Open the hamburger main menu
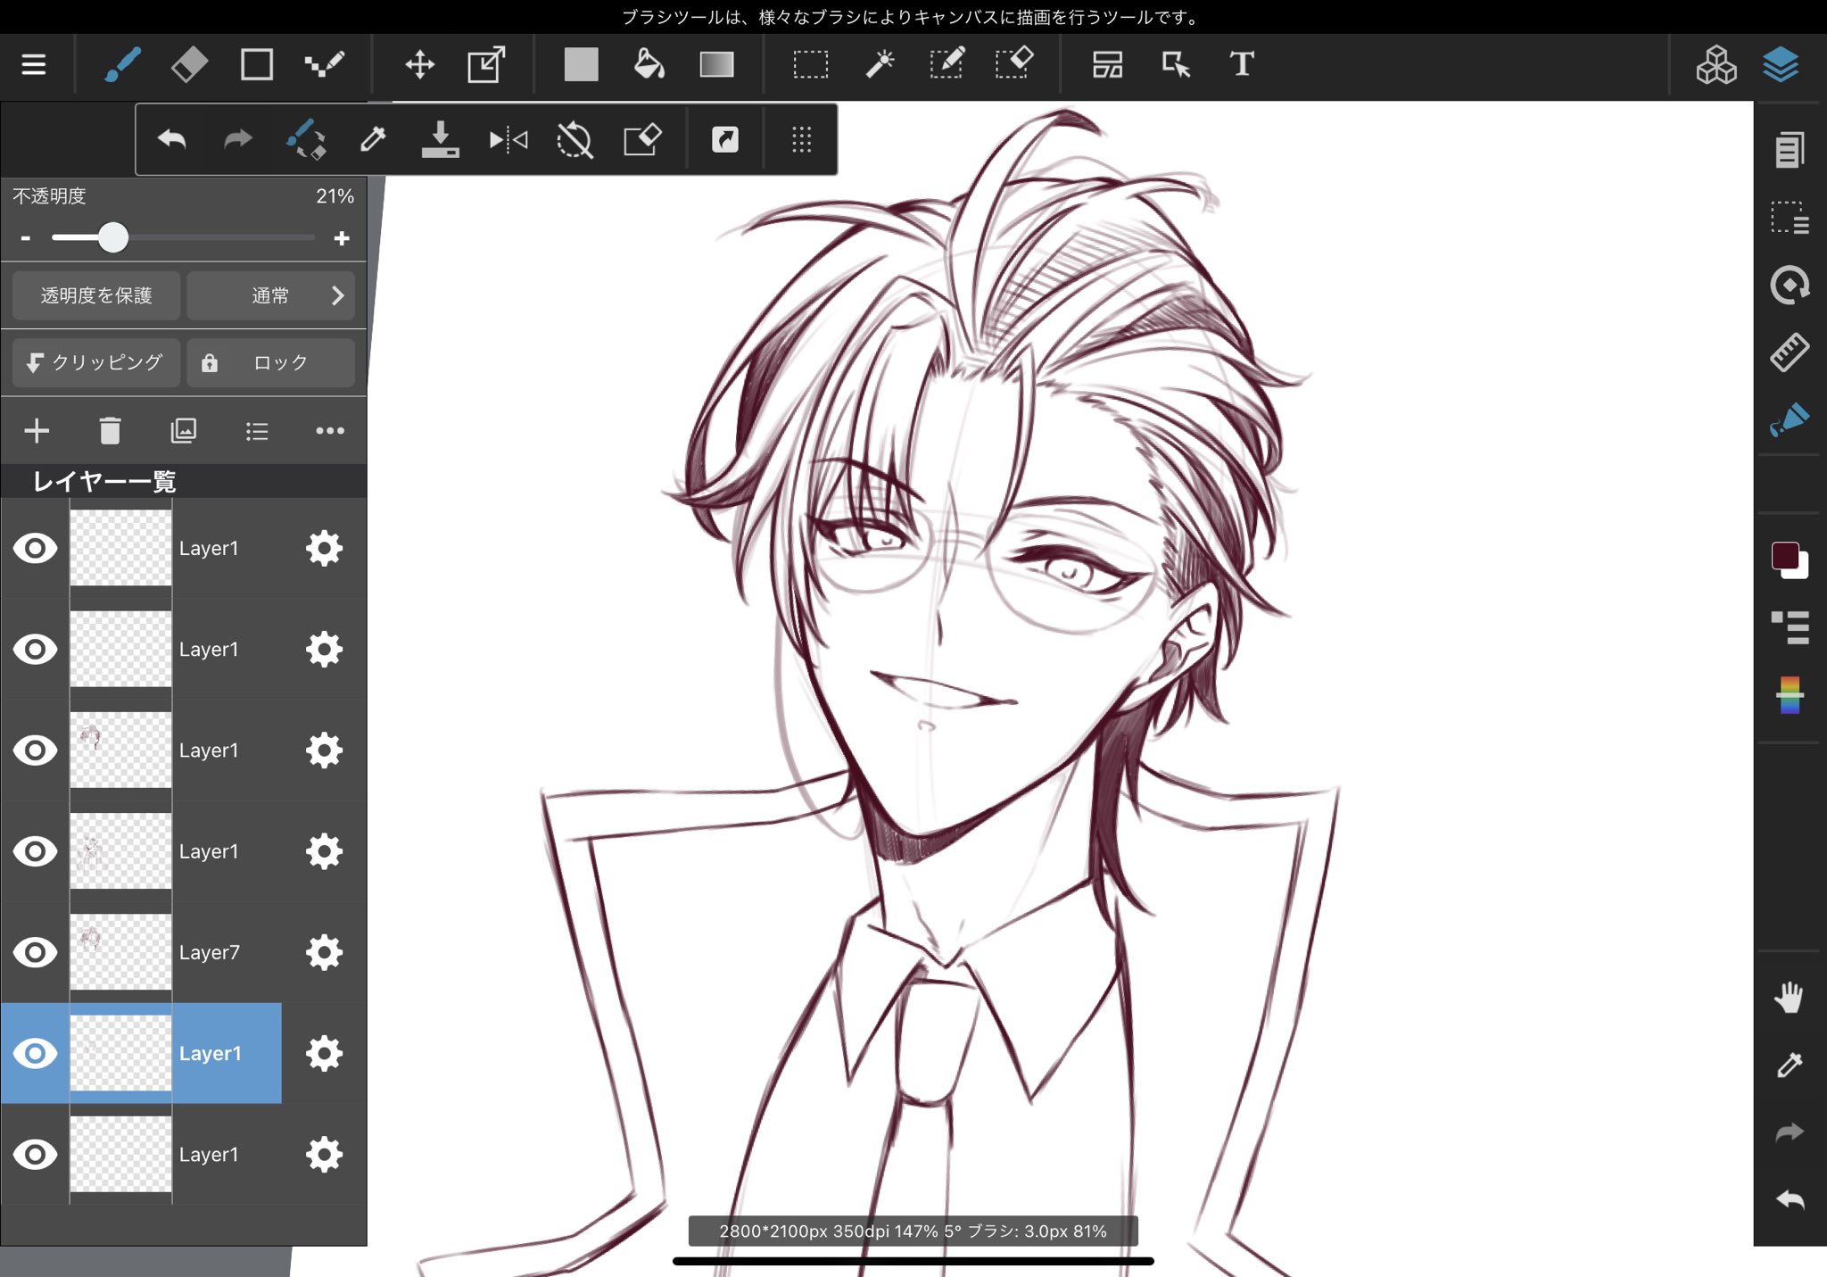 (x=34, y=64)
